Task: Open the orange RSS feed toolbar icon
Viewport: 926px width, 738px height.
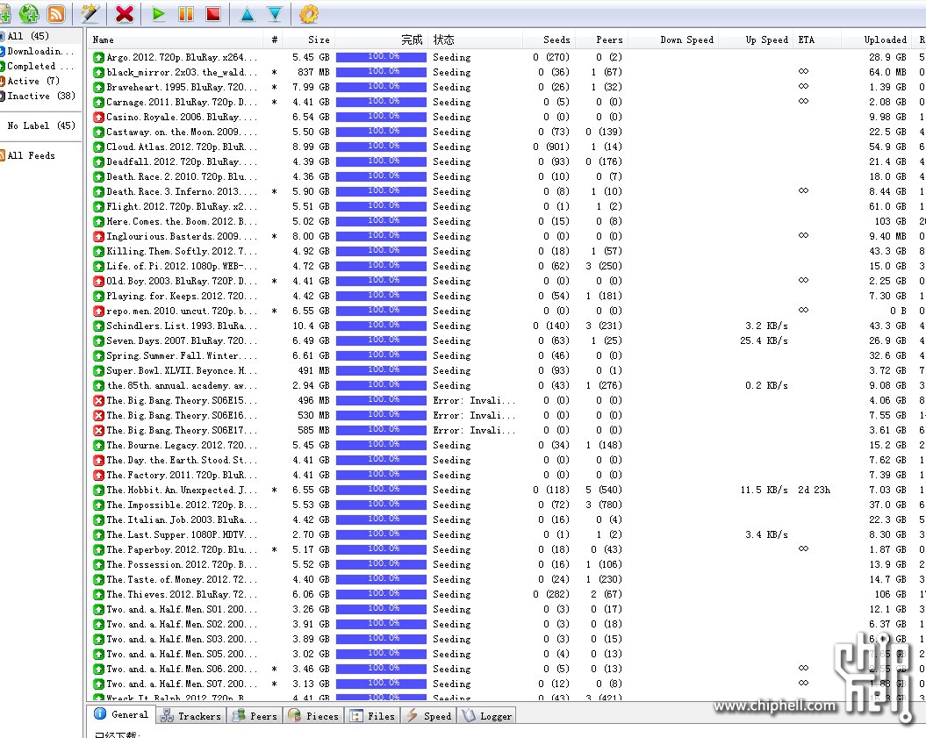Action: pyautogui.click(x=56, y=13)
